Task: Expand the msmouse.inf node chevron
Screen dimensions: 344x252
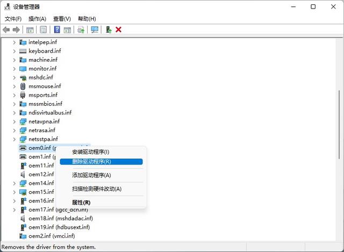Action: click(x=15, y=86)
